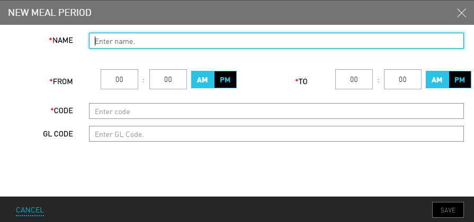Focus the Enter GL Code field
Image resolution: width=474 pixels, height=222 pixels.
coord(276,134)
